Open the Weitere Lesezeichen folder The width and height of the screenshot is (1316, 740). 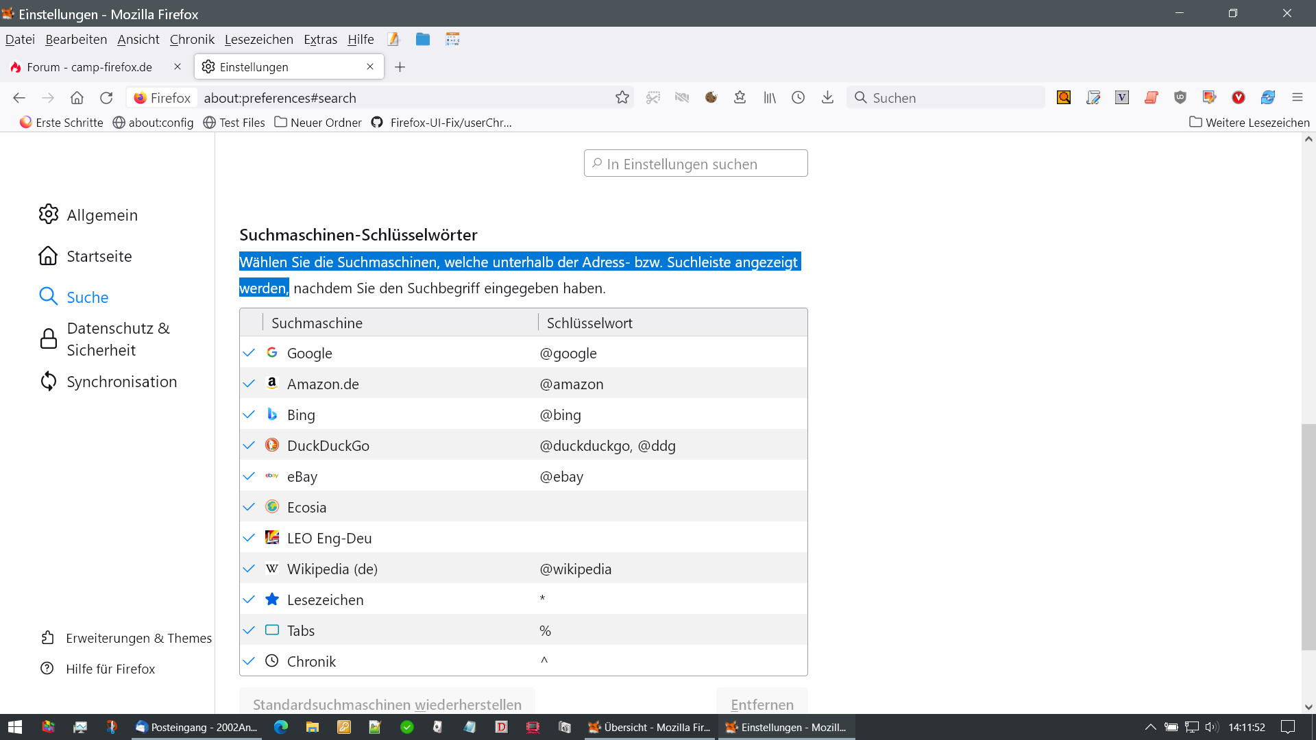point(1249,122)
